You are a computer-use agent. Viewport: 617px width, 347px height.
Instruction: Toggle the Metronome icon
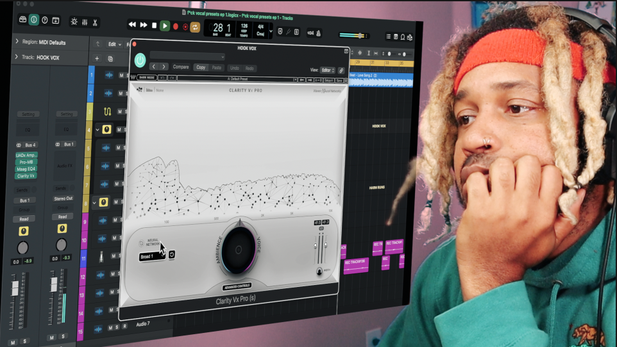[318, 33]
